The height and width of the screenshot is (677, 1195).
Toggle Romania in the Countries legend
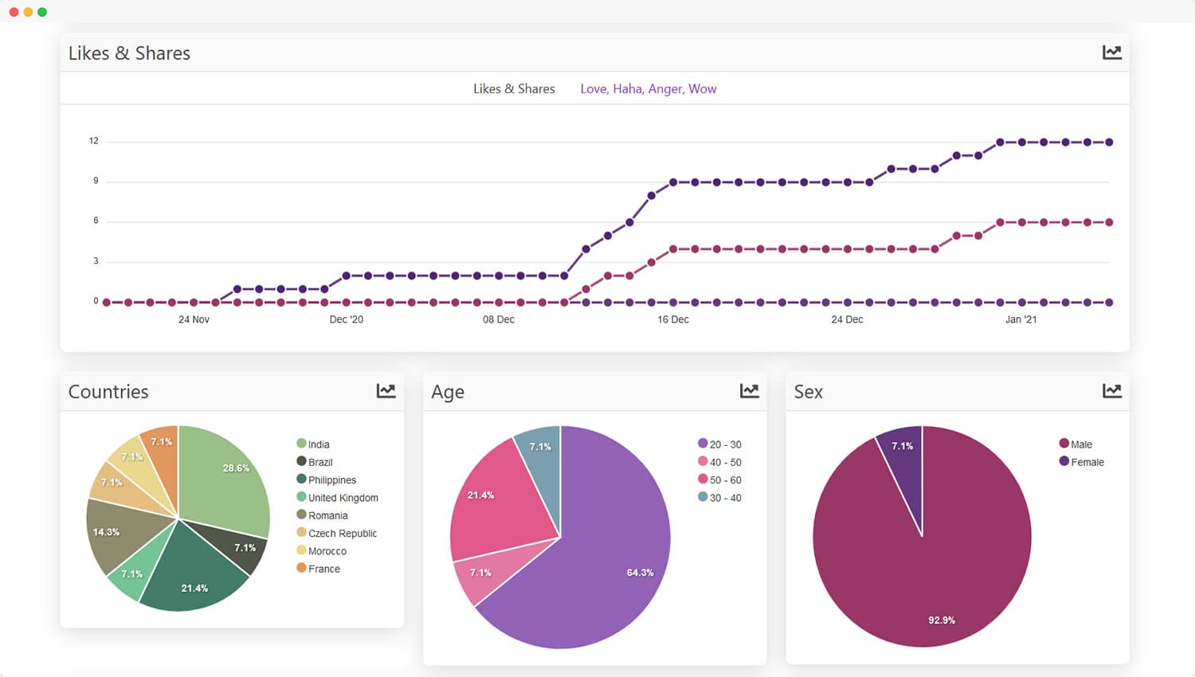pos(323,515)
